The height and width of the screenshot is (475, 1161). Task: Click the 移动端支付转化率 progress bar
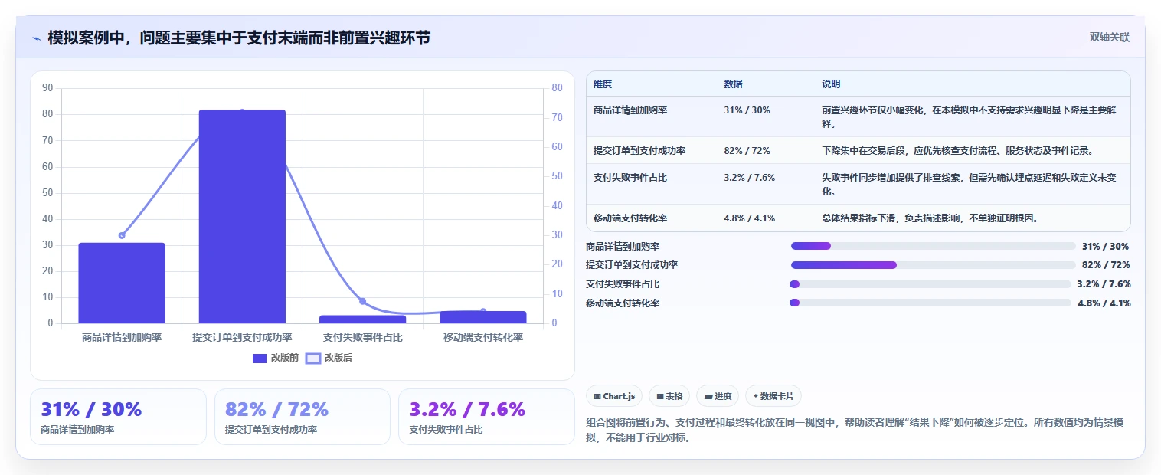tap(930, 303)
